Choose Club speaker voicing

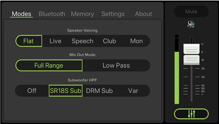click(109, 41)
